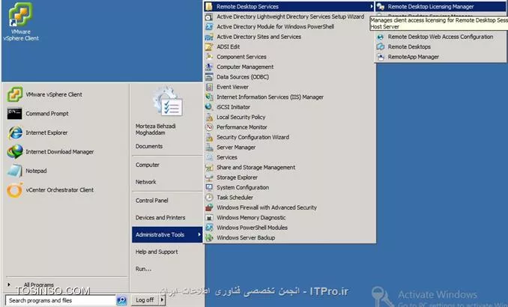Click the Windows Memory Diagnostic icon
The width and height of the screenshot is (508, 307).
(209, 217)
